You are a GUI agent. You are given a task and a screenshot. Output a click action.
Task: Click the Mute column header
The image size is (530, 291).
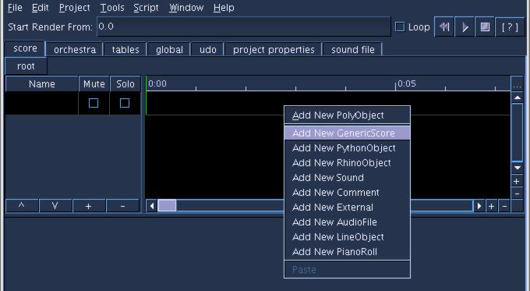(94, 84)
